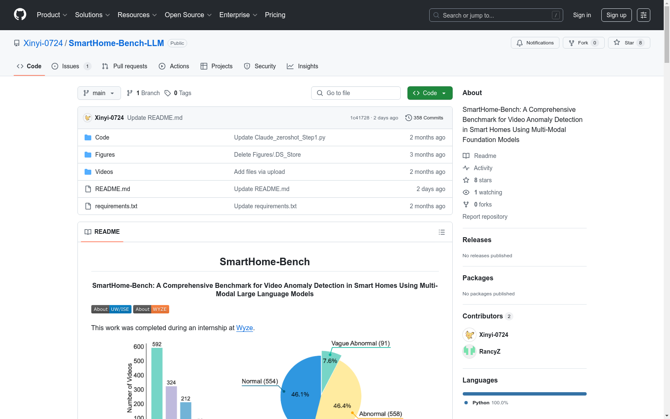Open the green Code dropdown button
The width and height of the screenshot is (670, 419).
pos(430,93)
